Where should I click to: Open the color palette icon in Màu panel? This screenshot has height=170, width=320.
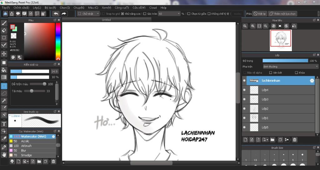tap(13, 57)
